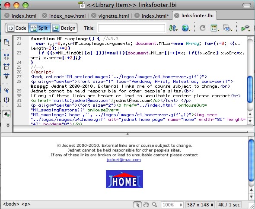
Task: Switch to Code view
Action: [17, 28]
